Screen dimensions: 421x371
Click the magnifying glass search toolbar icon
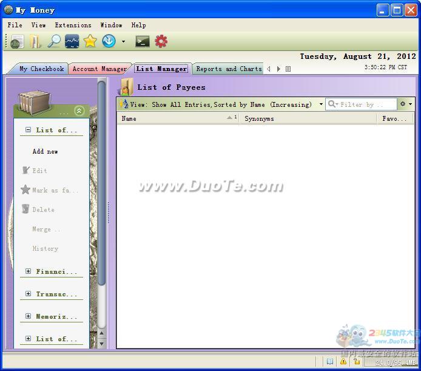point(54,41)
